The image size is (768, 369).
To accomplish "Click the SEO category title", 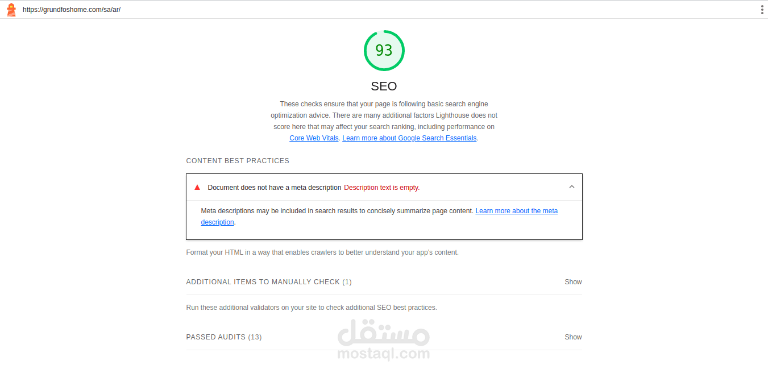I will 384,86.
